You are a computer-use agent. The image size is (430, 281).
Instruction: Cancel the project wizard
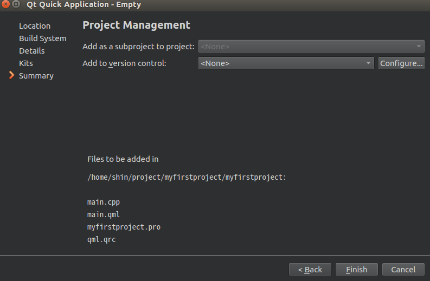[x=403, y=270]
